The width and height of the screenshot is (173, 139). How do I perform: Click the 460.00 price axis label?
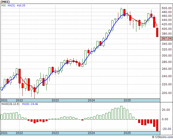[x=167, y=16]
